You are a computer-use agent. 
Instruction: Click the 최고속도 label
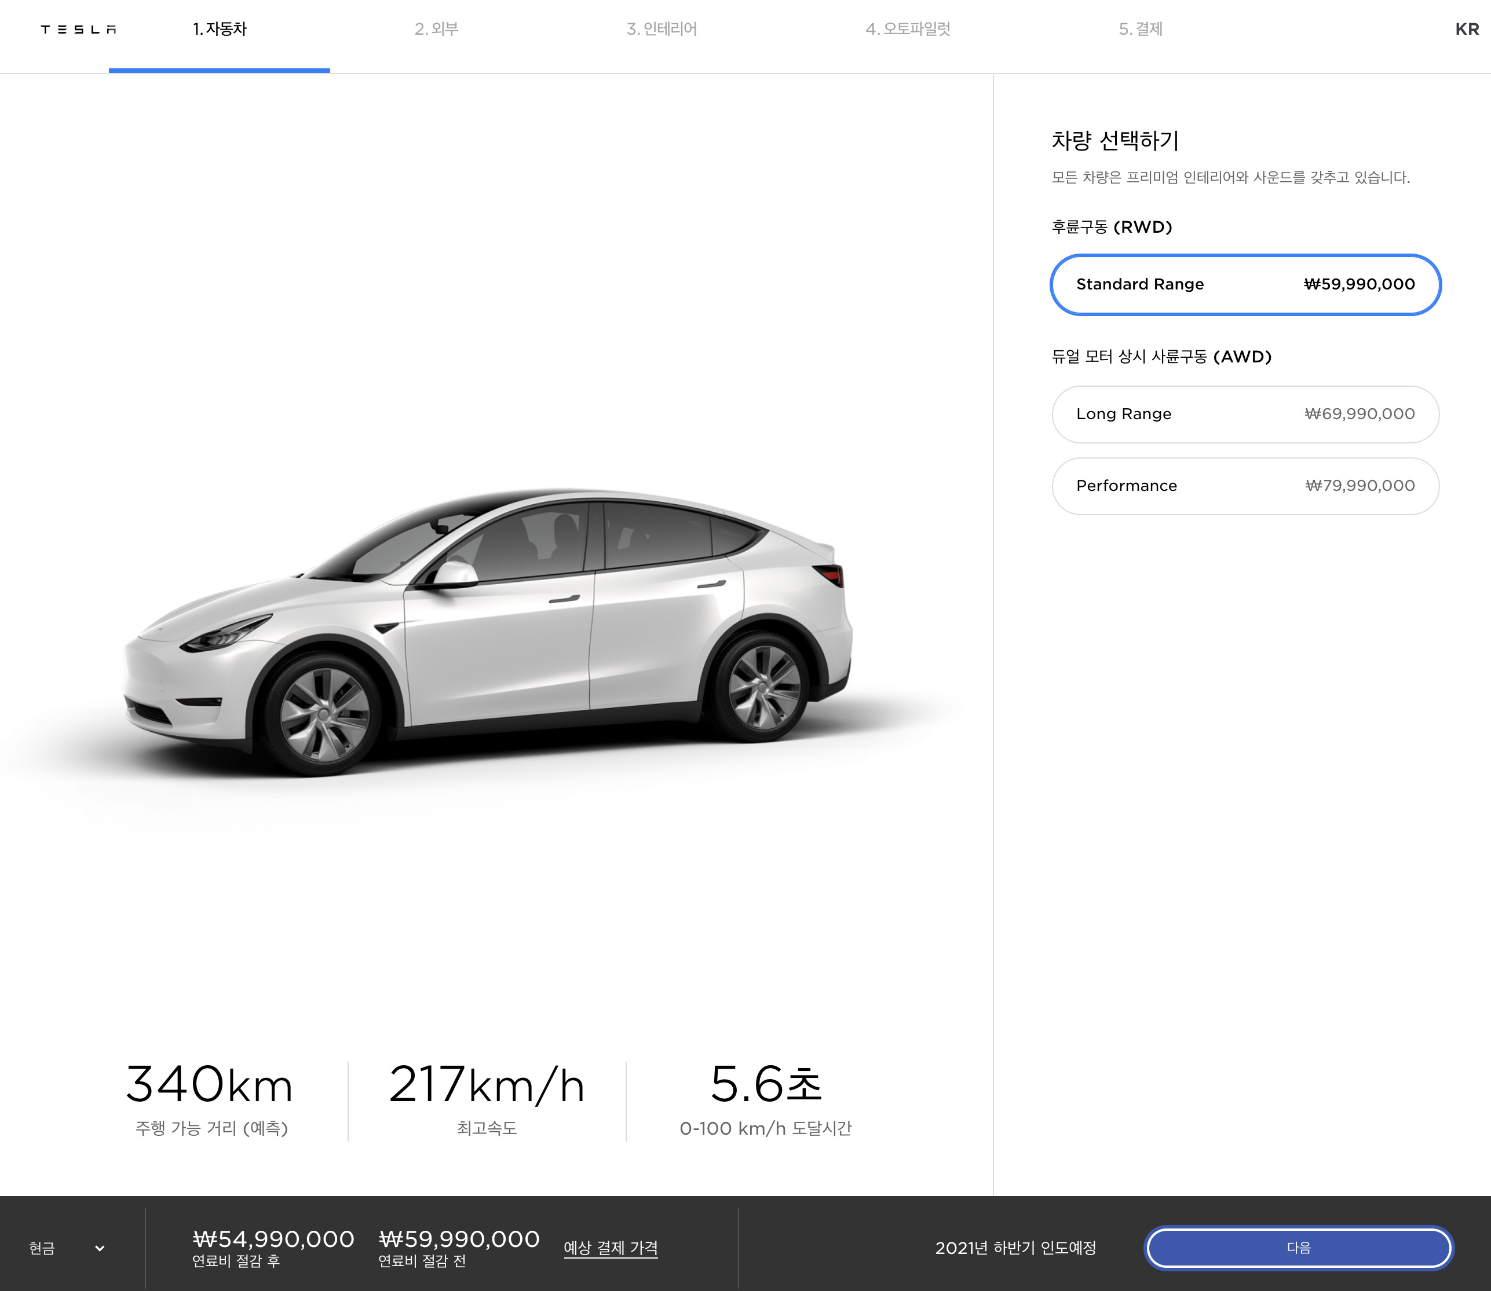coord(487,1128)
